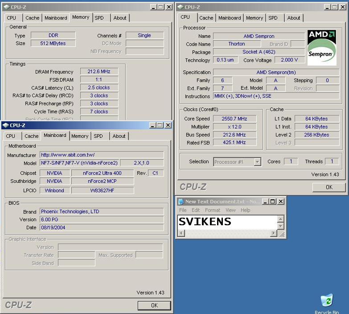Click SVIKENS text in Notepad

point(205,222)
